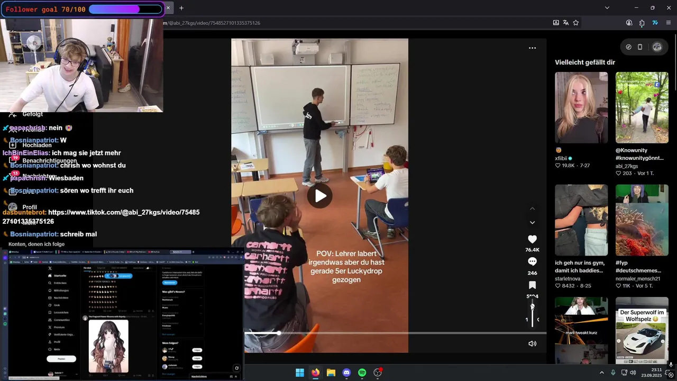The image size is (677, 381).
Task: Mute the video with speaker icon
Action: 532,343
